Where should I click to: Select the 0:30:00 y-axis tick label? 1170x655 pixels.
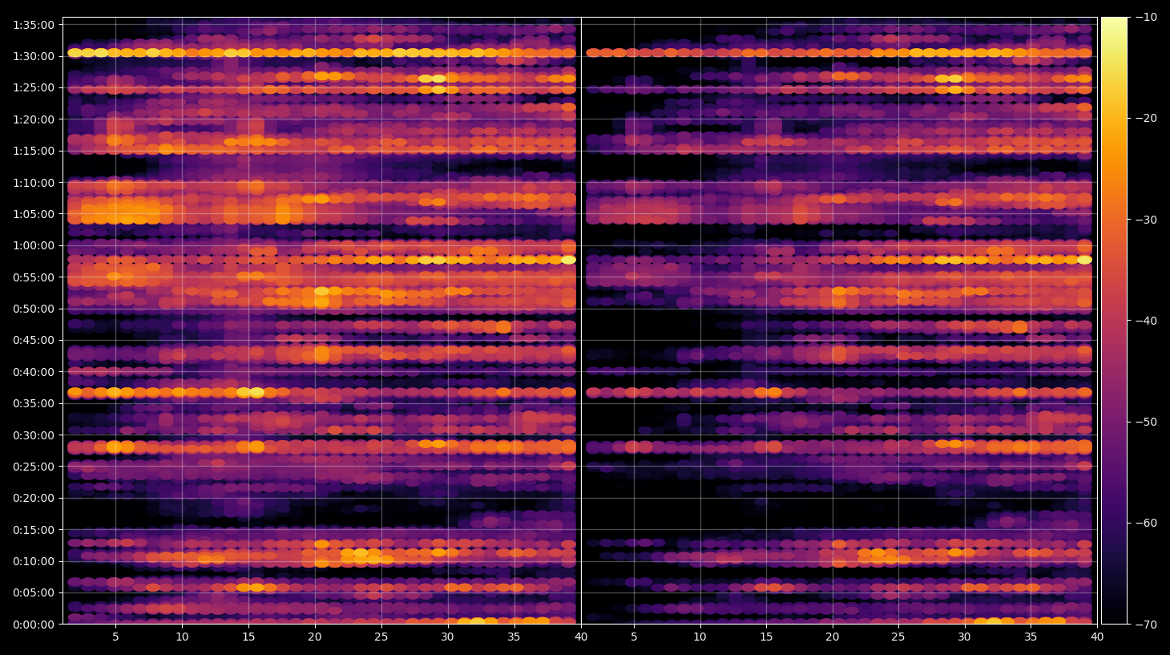coord(34,435)
